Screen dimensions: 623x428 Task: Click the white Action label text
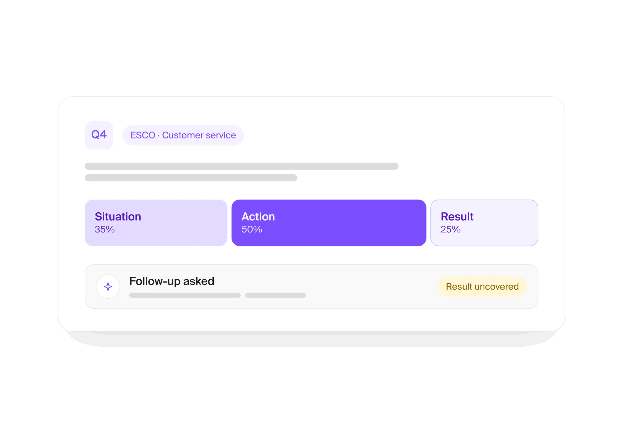coord(258,217)
